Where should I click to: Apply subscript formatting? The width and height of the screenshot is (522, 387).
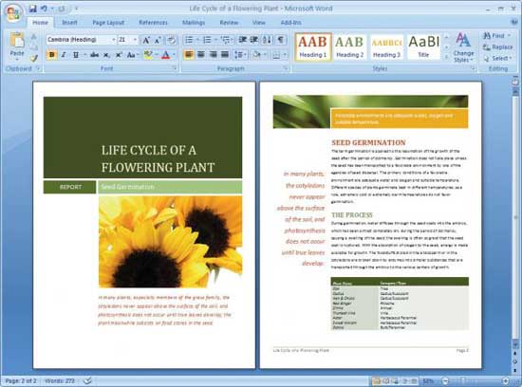point(106,55)
